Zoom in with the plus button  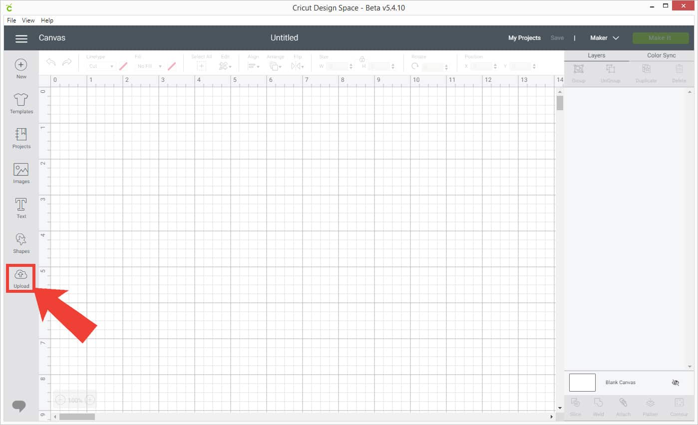click(90, 400)
